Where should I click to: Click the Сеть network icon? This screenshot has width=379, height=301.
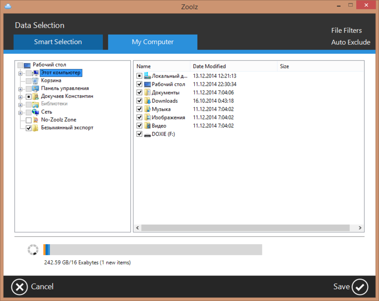(36, 112)
